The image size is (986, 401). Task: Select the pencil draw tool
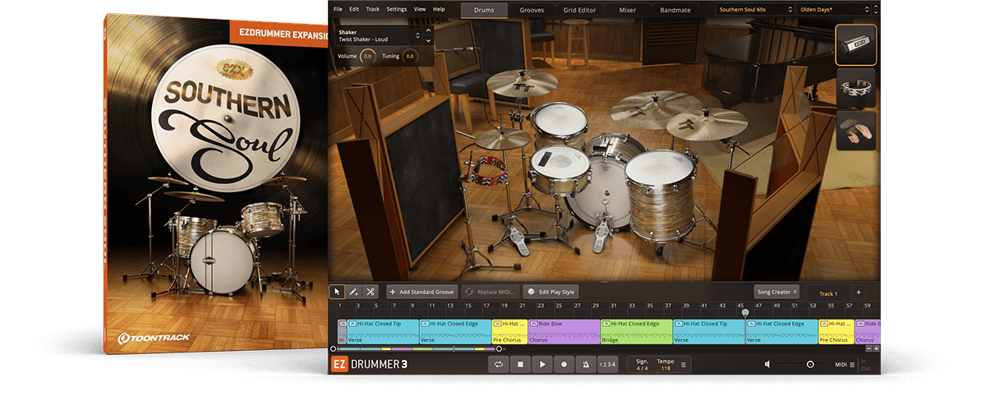pos(354,292)
